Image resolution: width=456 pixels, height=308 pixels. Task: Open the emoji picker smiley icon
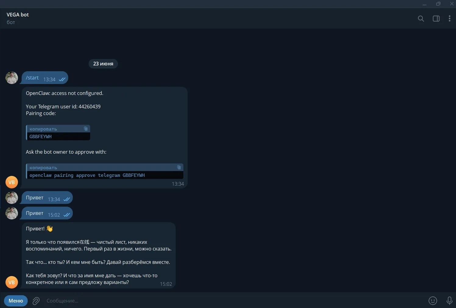pyautogui.click(x=433, y=301)
